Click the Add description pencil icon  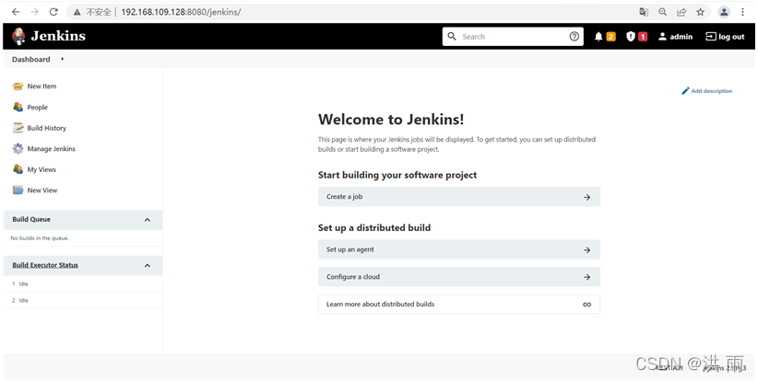(685, 91)
